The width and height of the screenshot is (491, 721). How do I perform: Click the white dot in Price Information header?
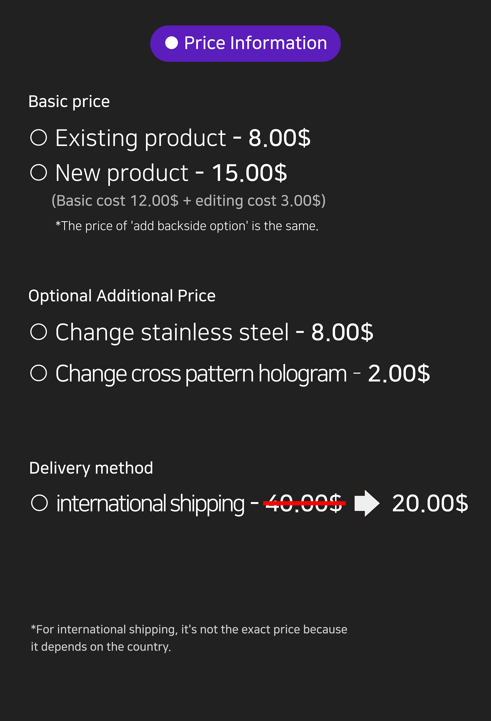tap(171, 43)
